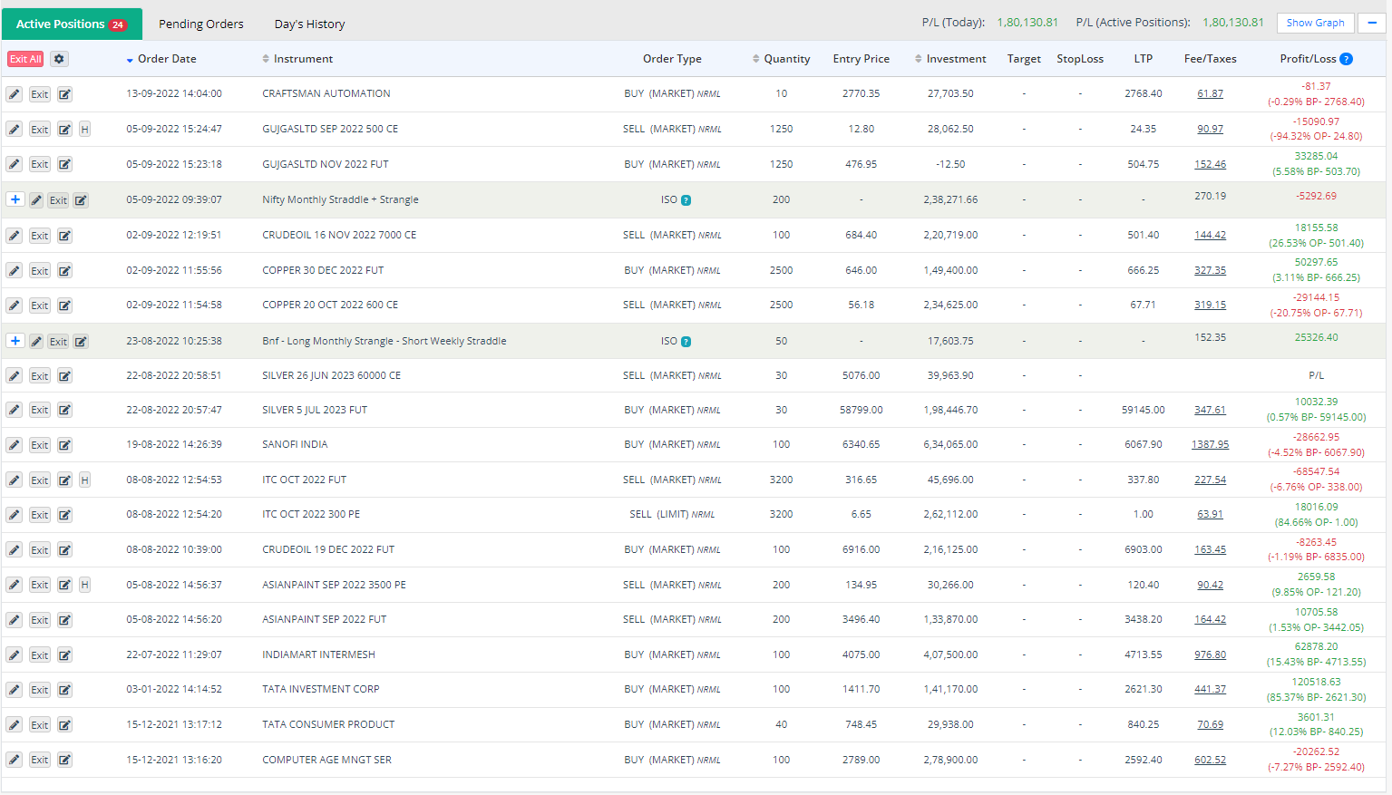Click the H icon on GUJGASLTD 500 CE row
Screen dimensions: 1392x795
point(84,130)
